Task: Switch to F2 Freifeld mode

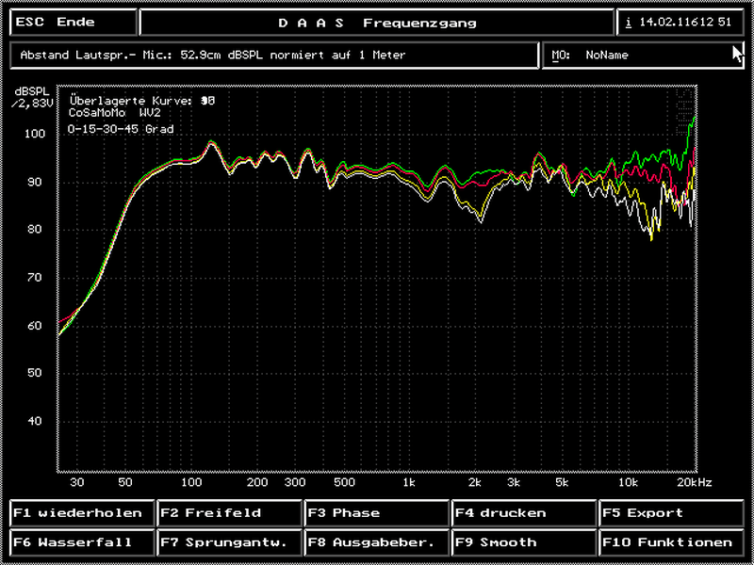Action: pos(229,513)
